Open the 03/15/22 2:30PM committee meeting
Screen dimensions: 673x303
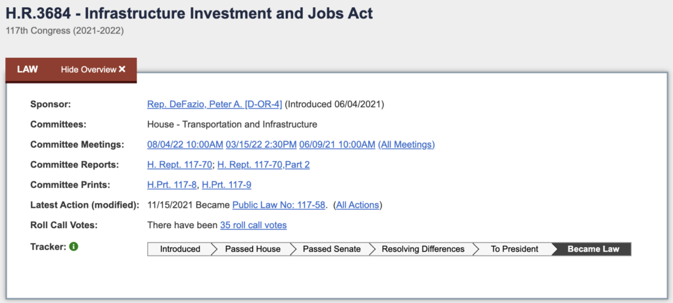(261, 145)
